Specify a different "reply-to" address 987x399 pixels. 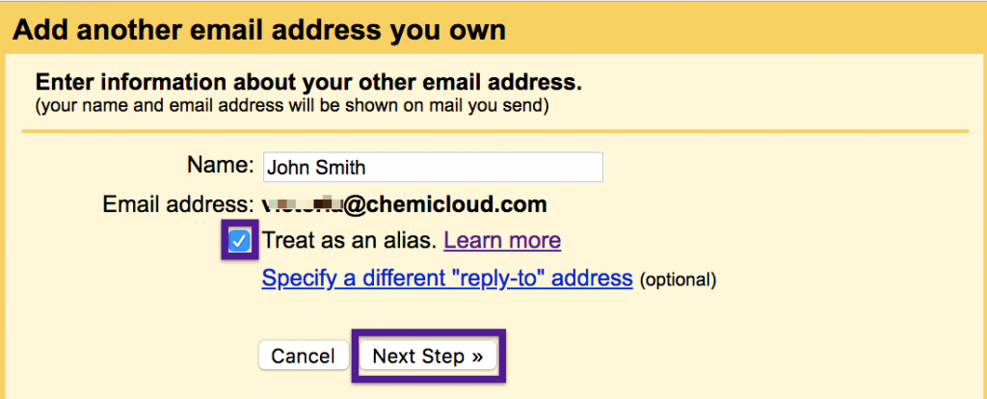[x=447, y=279]
